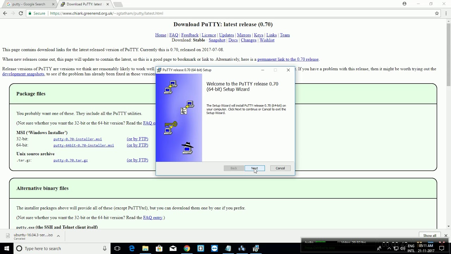The image size is (451, 254).
Task: Click the ENG INTL language indicator
Action: click(411, 248)
